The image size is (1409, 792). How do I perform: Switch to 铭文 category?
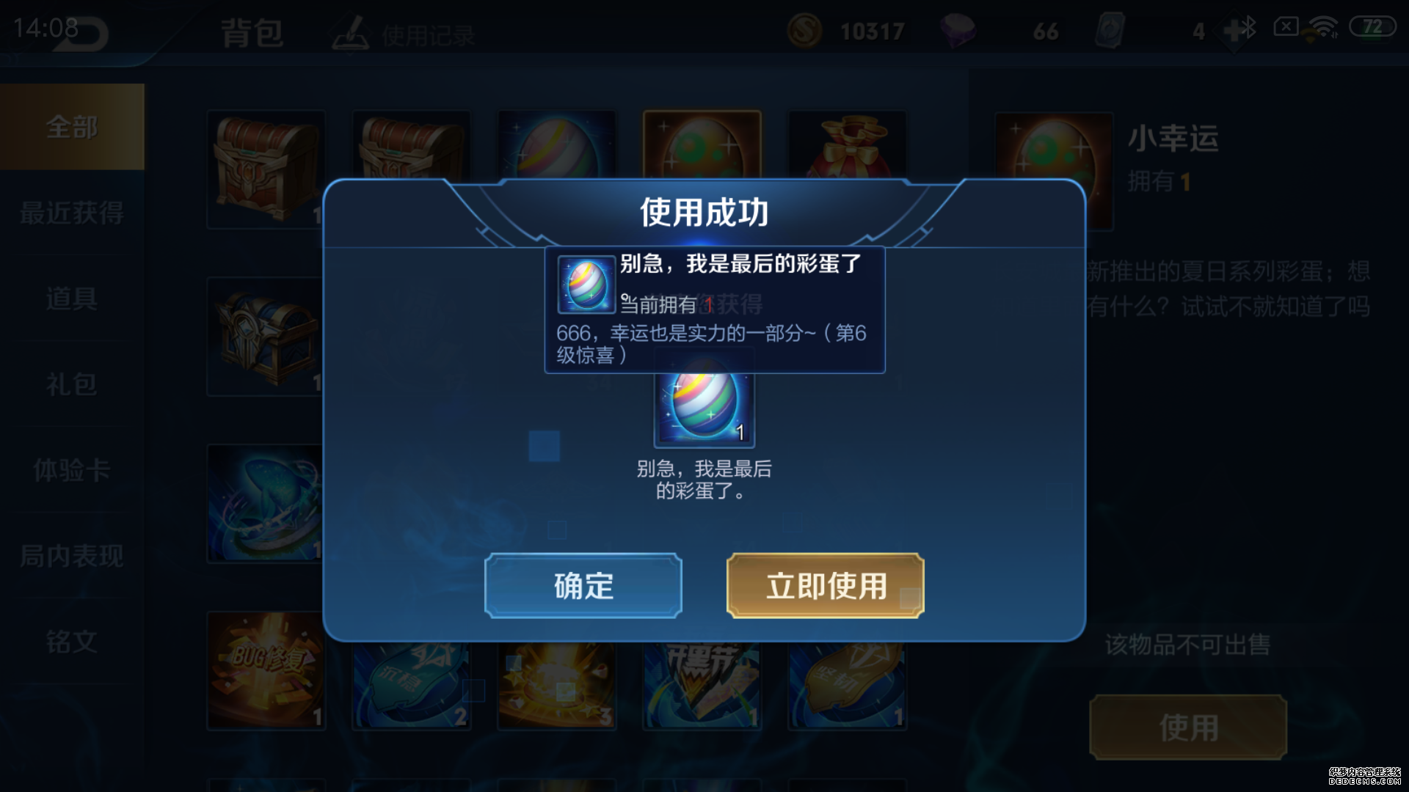point(72,642)
